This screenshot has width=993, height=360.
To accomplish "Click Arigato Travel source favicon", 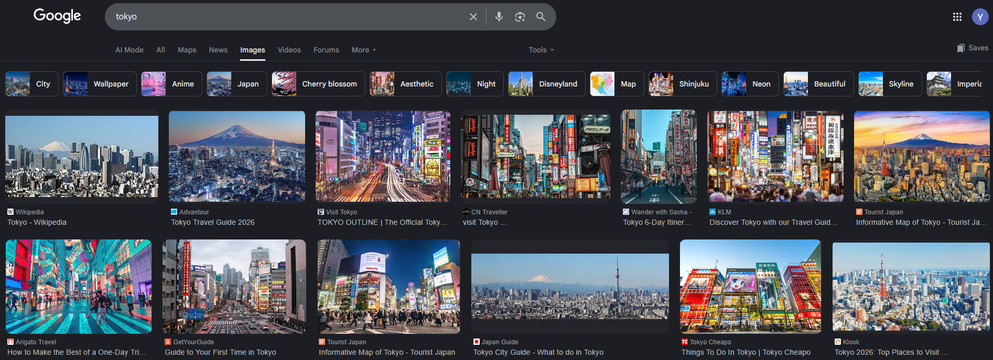I will click(10, 342).
